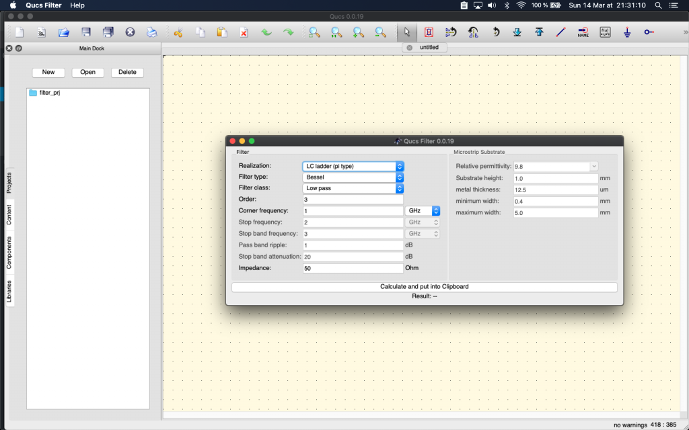Switch to the Content side tab
This screenshot has width=689, height=430.
pos(9,215)
